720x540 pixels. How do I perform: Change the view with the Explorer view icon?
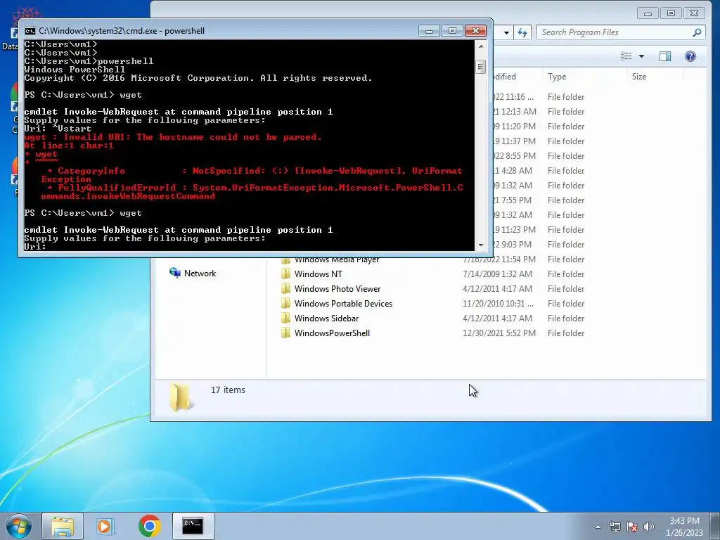coord(626,56)
